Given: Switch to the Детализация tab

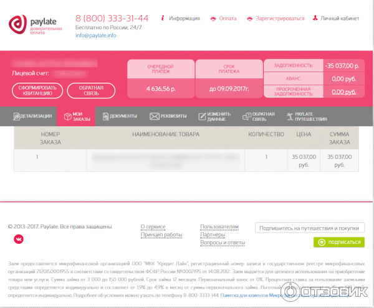Looking at the screenshot, I should tap(36, 116).
